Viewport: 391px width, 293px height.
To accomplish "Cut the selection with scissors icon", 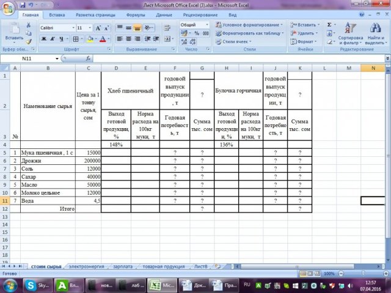I will tap(29, 25).
